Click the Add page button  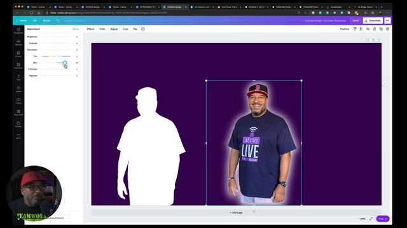pyautogui.click(x=236, y=213)
